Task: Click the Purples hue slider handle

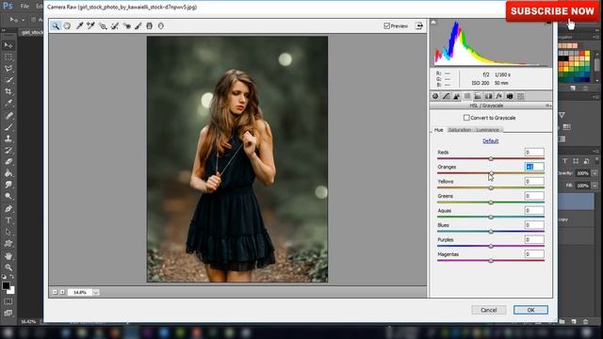Action: (x=491, y=246)
